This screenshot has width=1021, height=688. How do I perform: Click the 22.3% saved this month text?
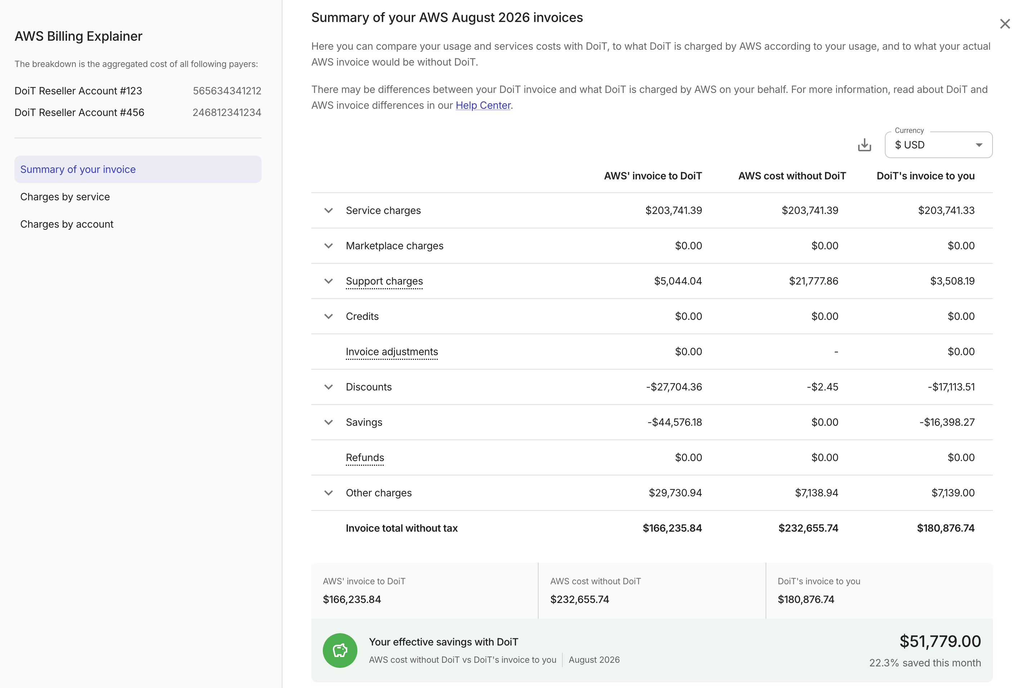[925, 662]
